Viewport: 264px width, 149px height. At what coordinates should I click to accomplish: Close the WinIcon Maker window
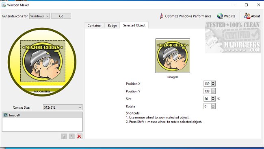[x=259, y=5]
